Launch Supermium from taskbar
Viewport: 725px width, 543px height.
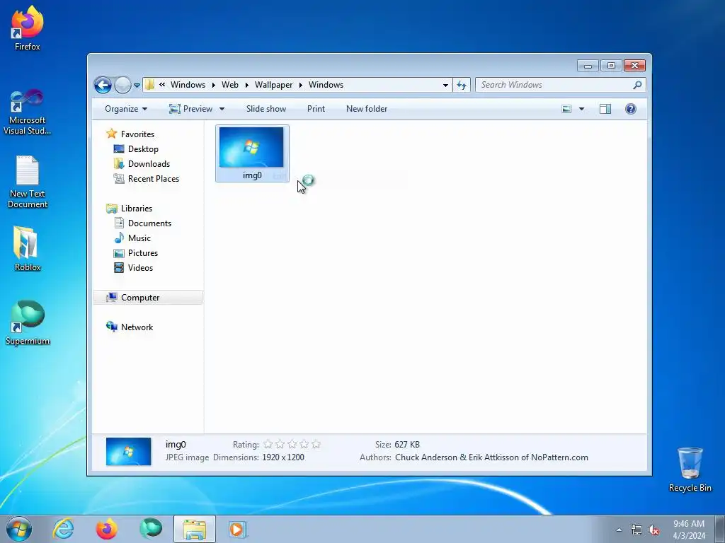(151, 529)
